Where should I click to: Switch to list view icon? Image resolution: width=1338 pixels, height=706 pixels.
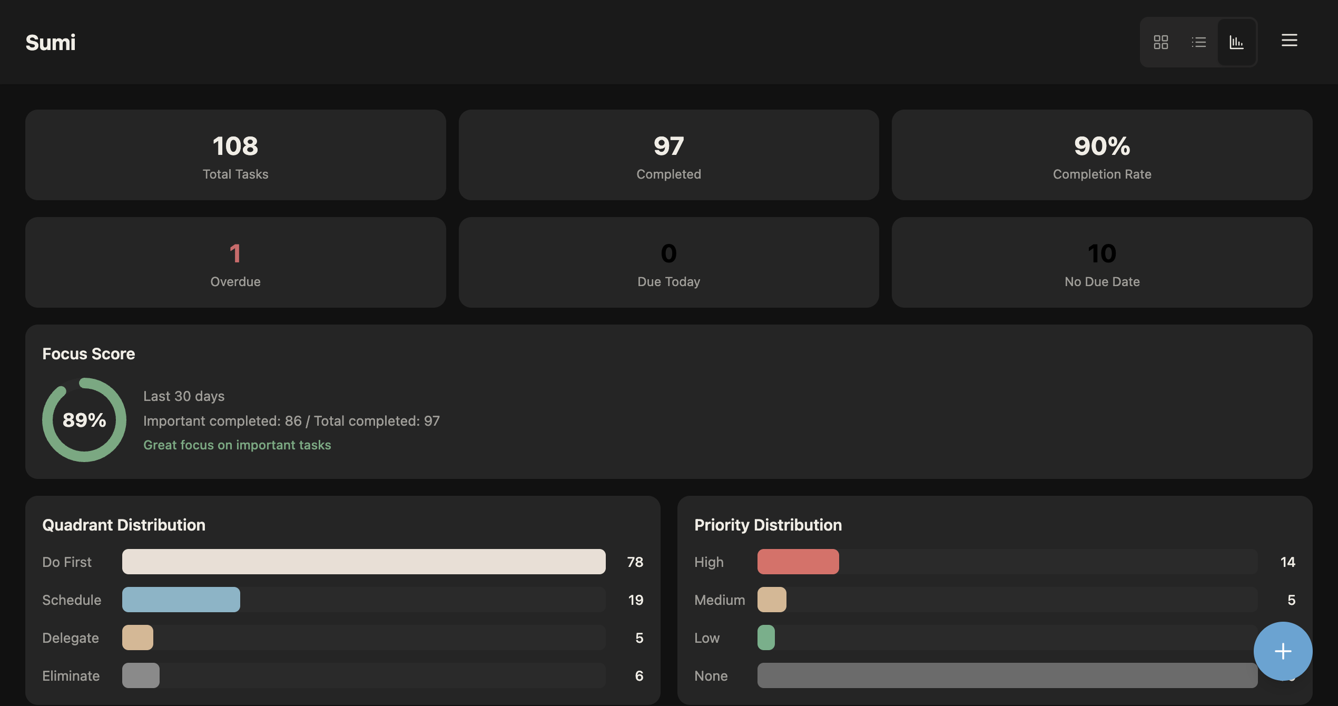(1198, 42)
